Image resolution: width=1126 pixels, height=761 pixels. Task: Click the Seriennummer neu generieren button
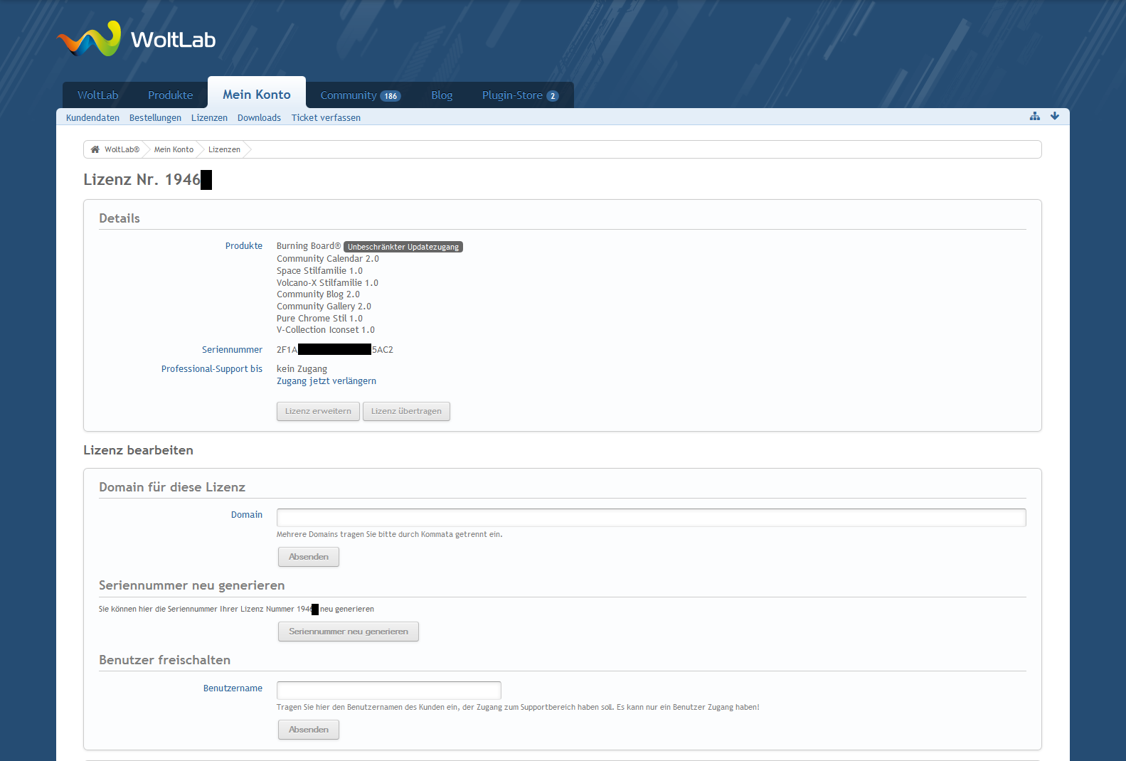pos(349,632)
